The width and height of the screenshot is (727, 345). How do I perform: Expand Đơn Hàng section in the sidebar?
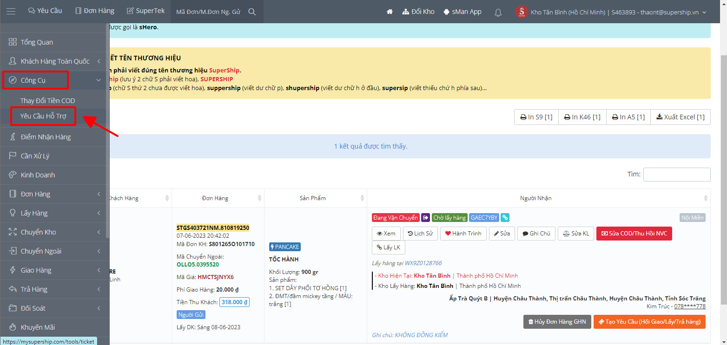[x=55, y=194]
